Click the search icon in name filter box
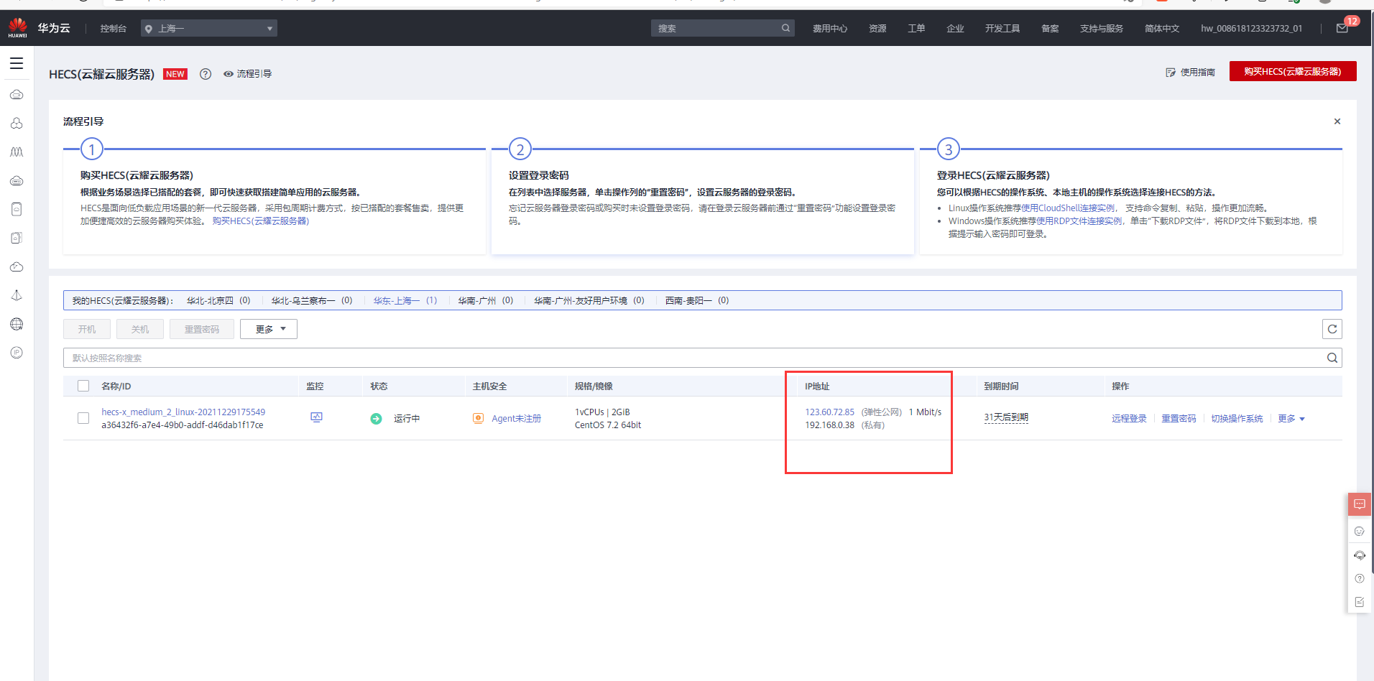The image size is (1374, 681). (1332, 358)
